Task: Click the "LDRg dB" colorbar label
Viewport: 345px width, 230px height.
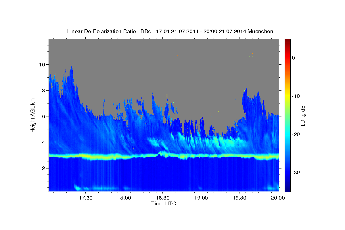Action: pyautogui.click(x=302, y=116)
